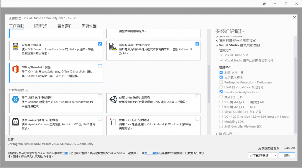Uncheck the 文字範本轉換 component
The width and height of the screenshot is (302, 168).
click(221, 77)
